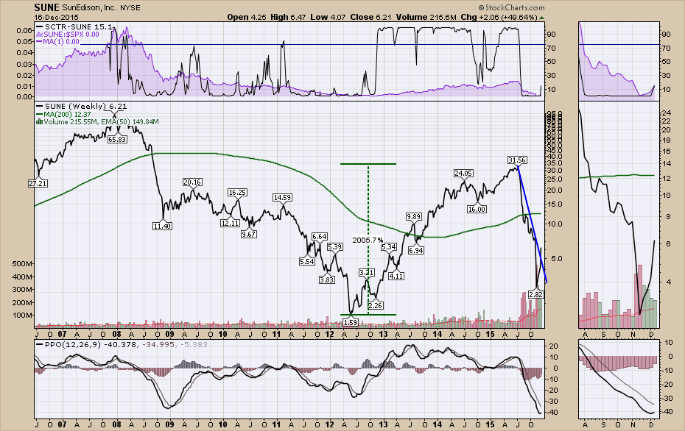Click the 6.94 price label
The image size is (685, 431).
pyautogui.click(x=416, y=250)
